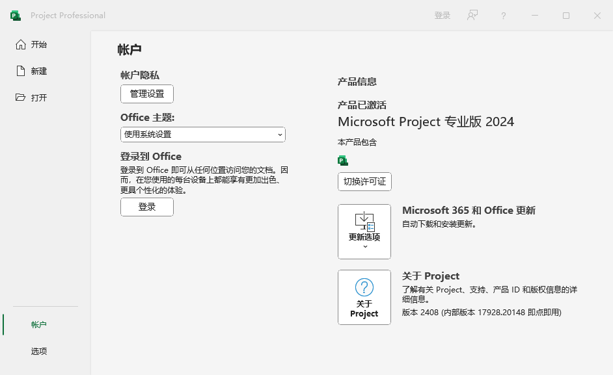This screenshot has width=613, height=375.
Task: Click the open folder icon beside 打开
Action: (20, 97)
